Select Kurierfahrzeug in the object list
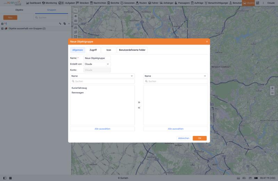The image size is (278, 181). coord(79,88)
